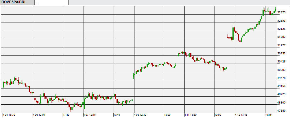Select the 4 12 13:45 time label

pyautogui.click(x=241, y=115)
